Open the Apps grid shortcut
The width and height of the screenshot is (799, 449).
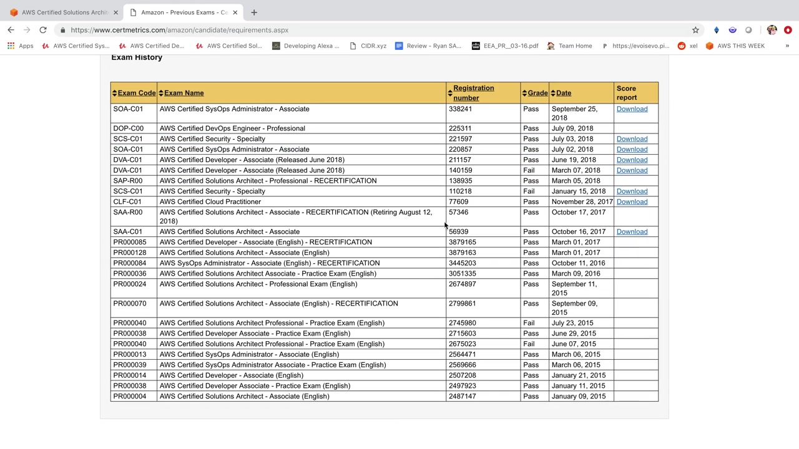tap(20, 46)
